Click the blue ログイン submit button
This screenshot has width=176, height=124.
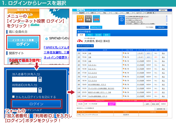36,104
